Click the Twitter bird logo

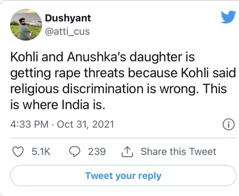[228, 18]
